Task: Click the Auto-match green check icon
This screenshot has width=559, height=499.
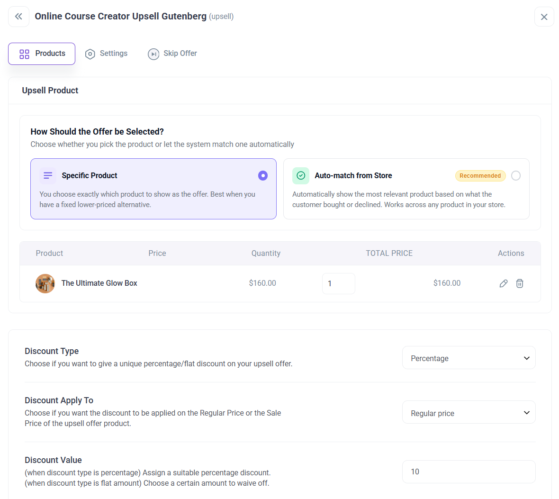Action: 300,175
